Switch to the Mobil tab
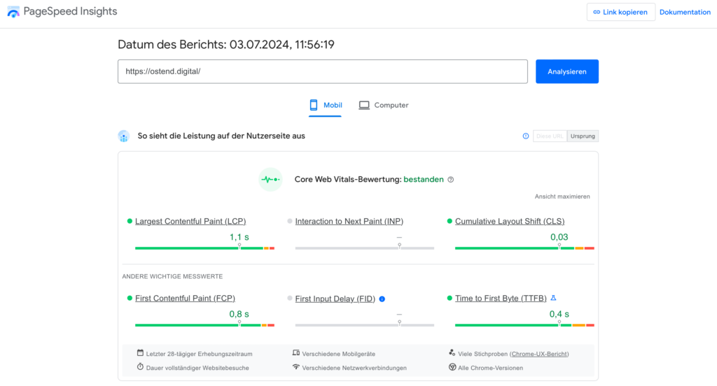 coord(326,106)
